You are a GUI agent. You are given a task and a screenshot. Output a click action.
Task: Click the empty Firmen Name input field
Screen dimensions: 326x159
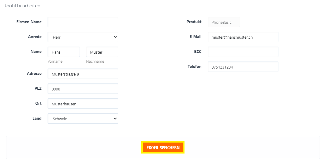point(83,22)
